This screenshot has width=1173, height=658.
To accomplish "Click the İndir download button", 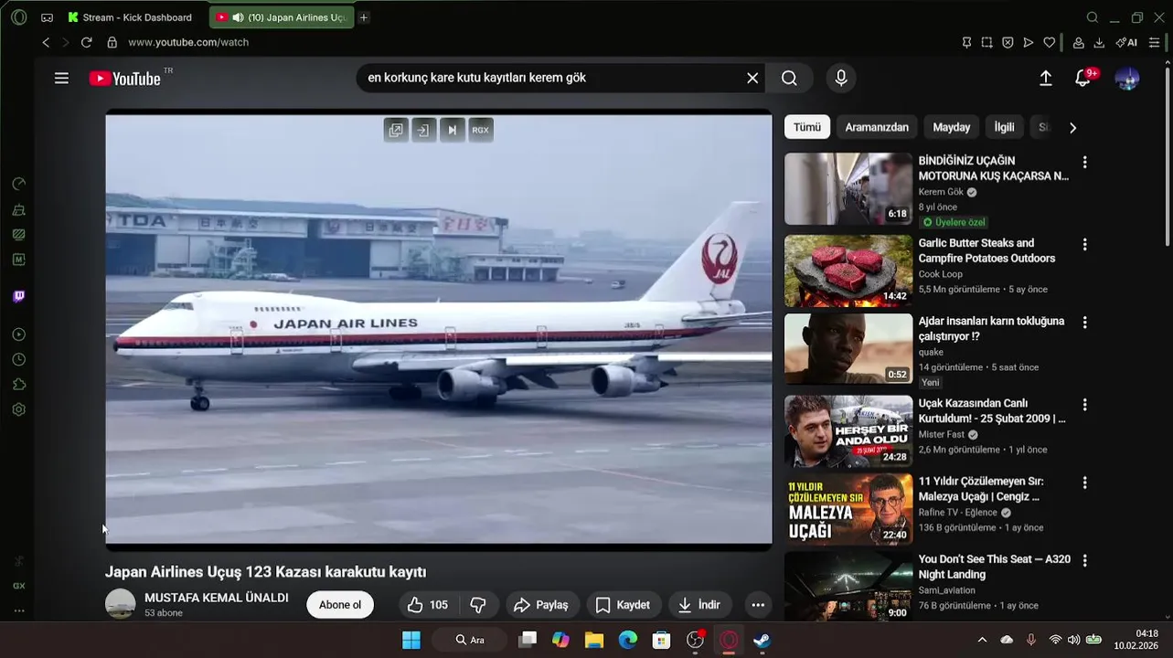I will coord(699,605).
